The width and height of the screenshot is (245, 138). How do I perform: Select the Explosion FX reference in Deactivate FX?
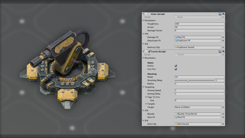click(198, 41)
